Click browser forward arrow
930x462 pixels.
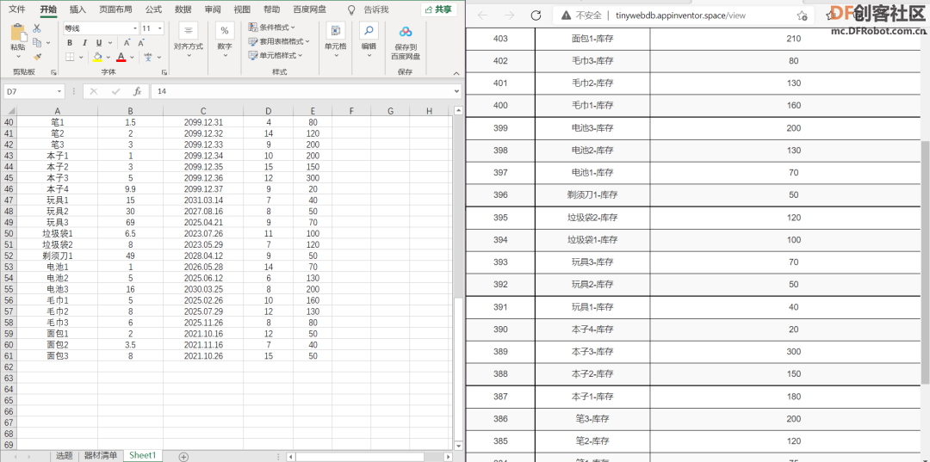[509, 15]
